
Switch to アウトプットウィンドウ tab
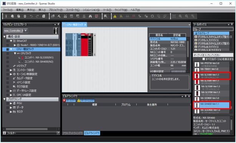coord(73,133)
